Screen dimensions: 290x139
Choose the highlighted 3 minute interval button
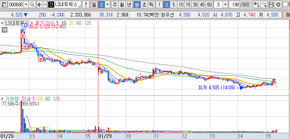[x=166, y=5]
